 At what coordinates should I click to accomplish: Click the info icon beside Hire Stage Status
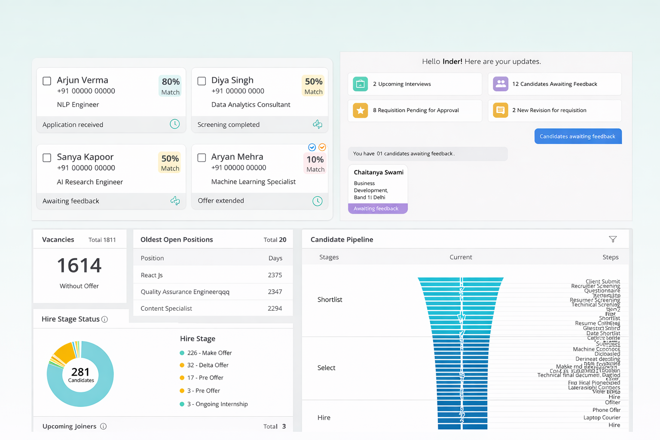105,319
